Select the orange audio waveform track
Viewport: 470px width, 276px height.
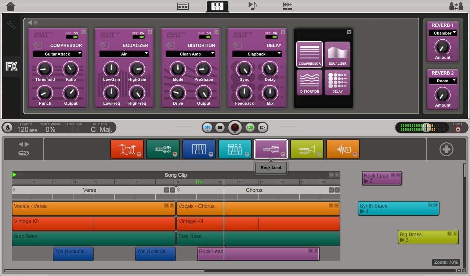tap(343, 149)
